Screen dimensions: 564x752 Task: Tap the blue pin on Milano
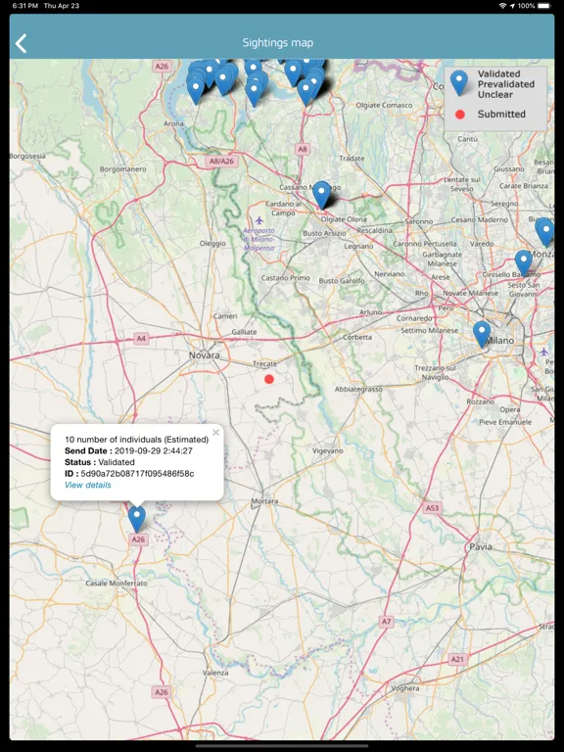point(482,334)
